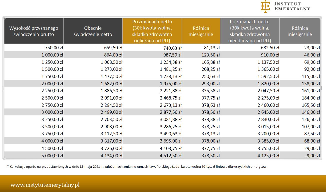Click the table's right edge resize handle
Image resolution: width=326 pixels, height=192 pixels.
[x=321, y=88]
